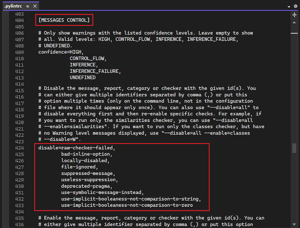300x228 pixels.
Task: Click line number 404 to select it
Action: pos(19,19)
